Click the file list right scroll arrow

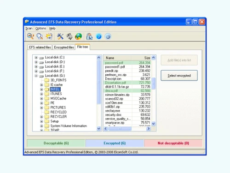(148, 129)
